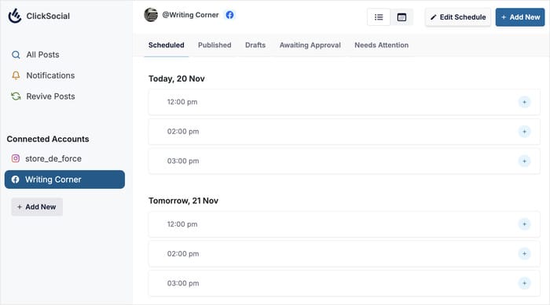
Task: Click the Instagram icon beside store_de_force
Action: (16, 158)
